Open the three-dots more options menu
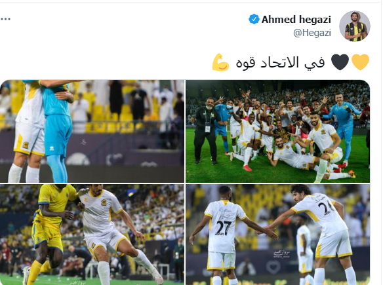This screenshot has height=285, width=383. (x=5, y=19)
